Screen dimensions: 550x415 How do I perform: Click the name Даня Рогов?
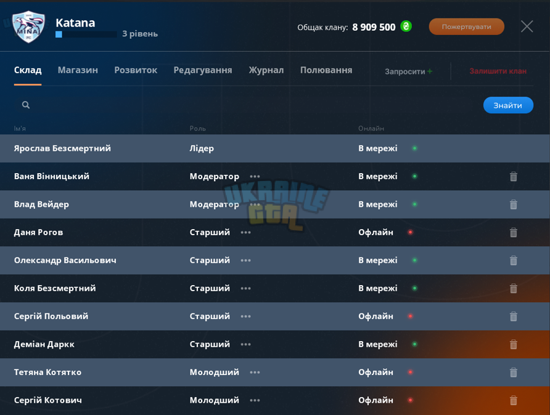(x=39, y=232)
